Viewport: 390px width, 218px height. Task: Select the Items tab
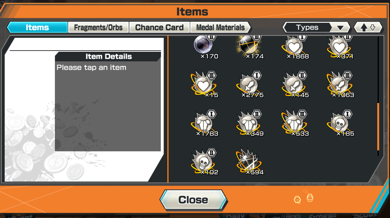(37, 27)
